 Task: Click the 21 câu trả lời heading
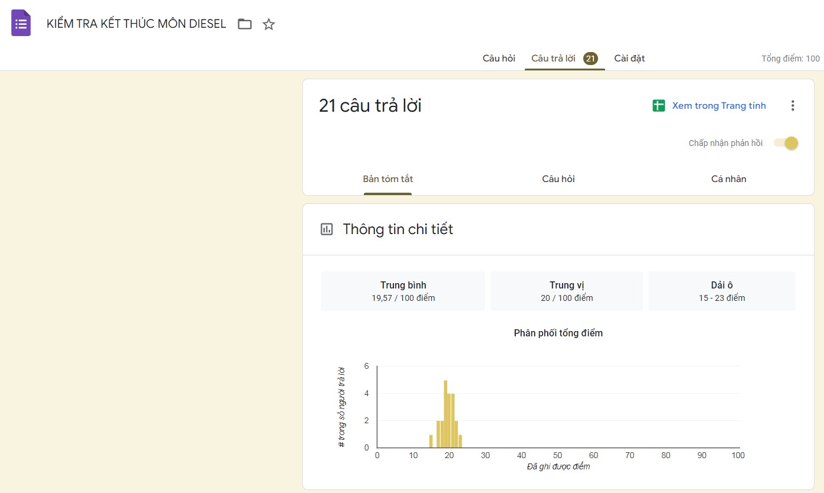point(370,106)
